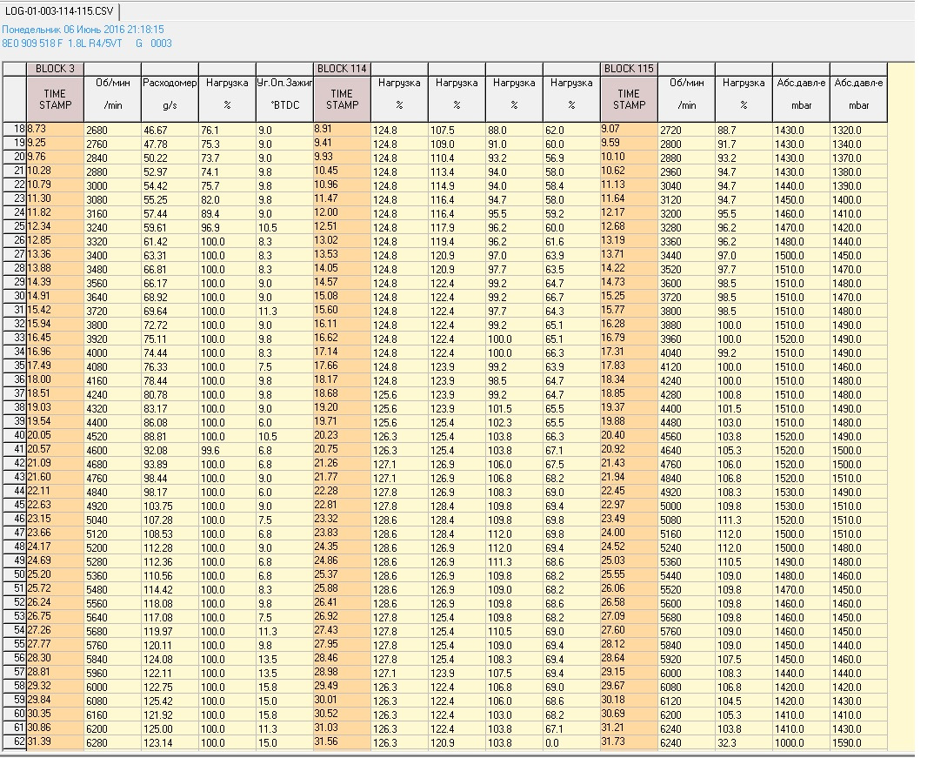Click the airflow cell 124.08
Viewport: 927px width, 758px height.
(170, 659)
